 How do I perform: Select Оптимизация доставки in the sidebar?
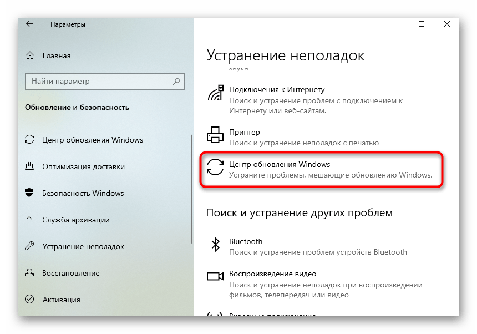point(83,166)
